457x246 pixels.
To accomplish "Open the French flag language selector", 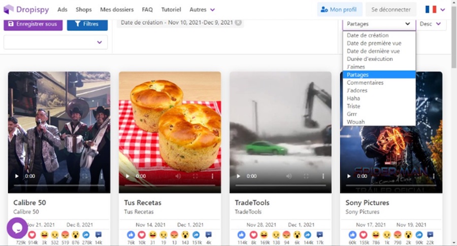I will tap(435, 10).
